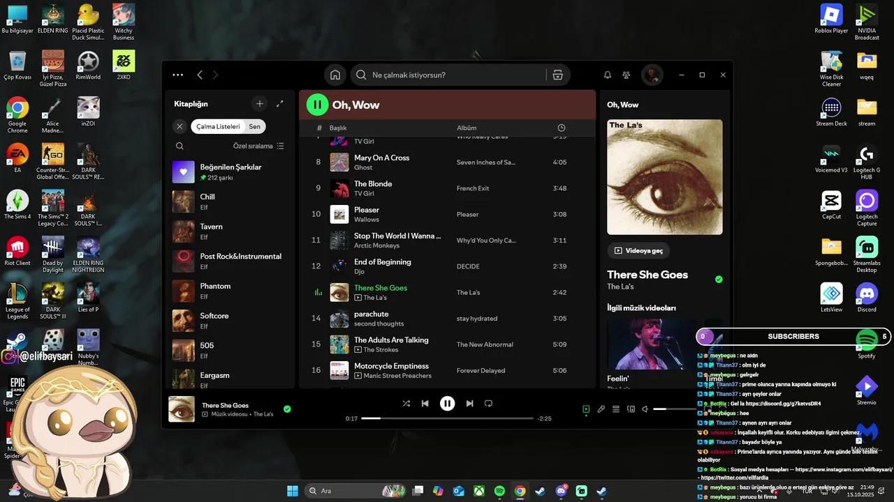894x502 pixels.
Task: Open the Beğenilen Şarkılar playlist
Action: tap(230, 172)
